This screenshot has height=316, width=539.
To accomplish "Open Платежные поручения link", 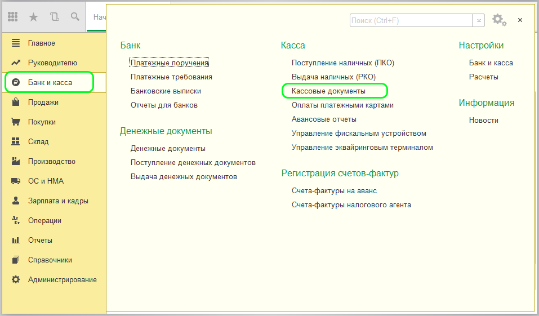I will point(170,63).
